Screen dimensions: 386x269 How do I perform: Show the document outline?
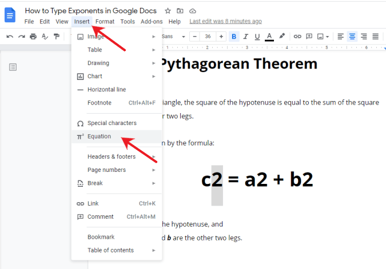[x=13, y=67]
